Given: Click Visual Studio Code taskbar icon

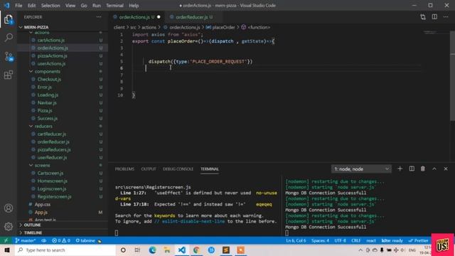Looking at the screenshot, I should click(x=182, y=250).
